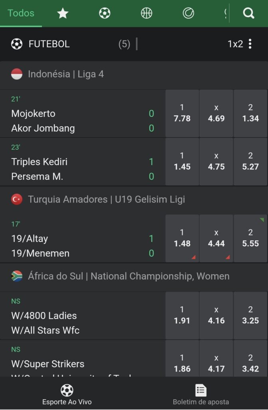The image size is (268, 410).
Task: Pick away odds 5.55 for 19/Menemen
Action: (250, 239)
